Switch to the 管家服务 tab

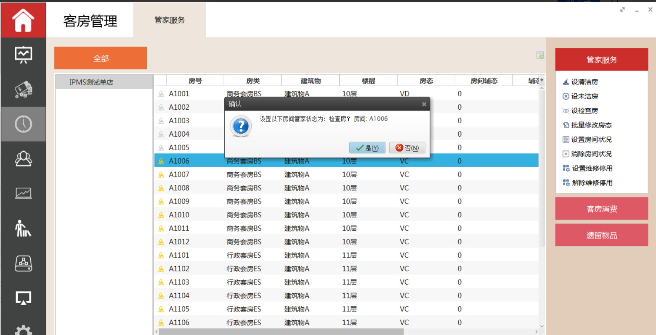pyautogui.click(x=170, y=20)
